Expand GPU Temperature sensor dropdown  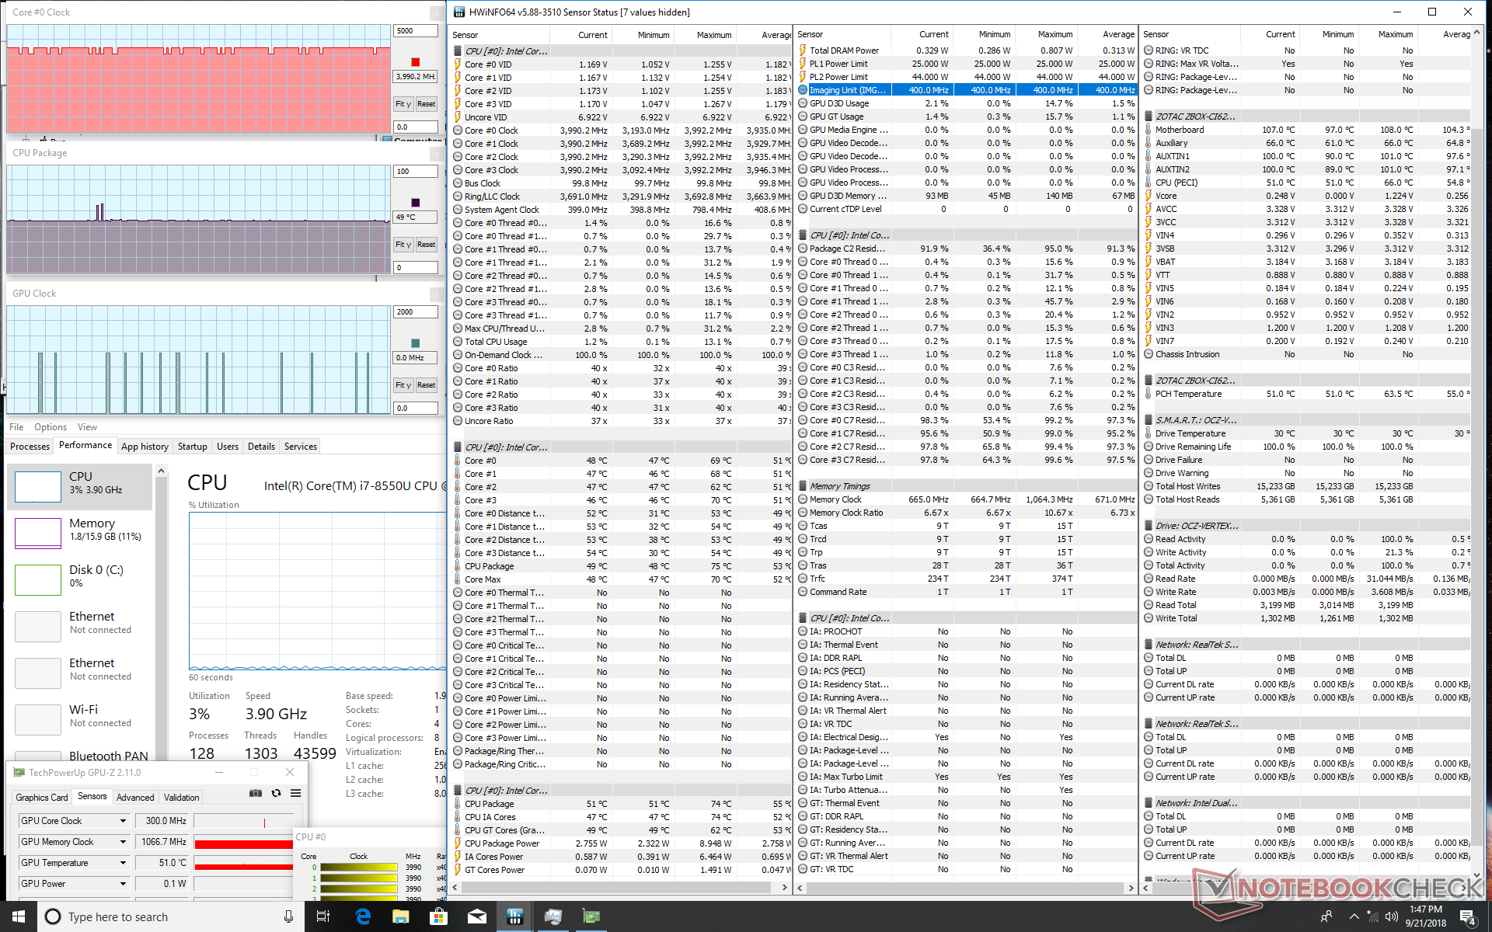tap(123, 863)
